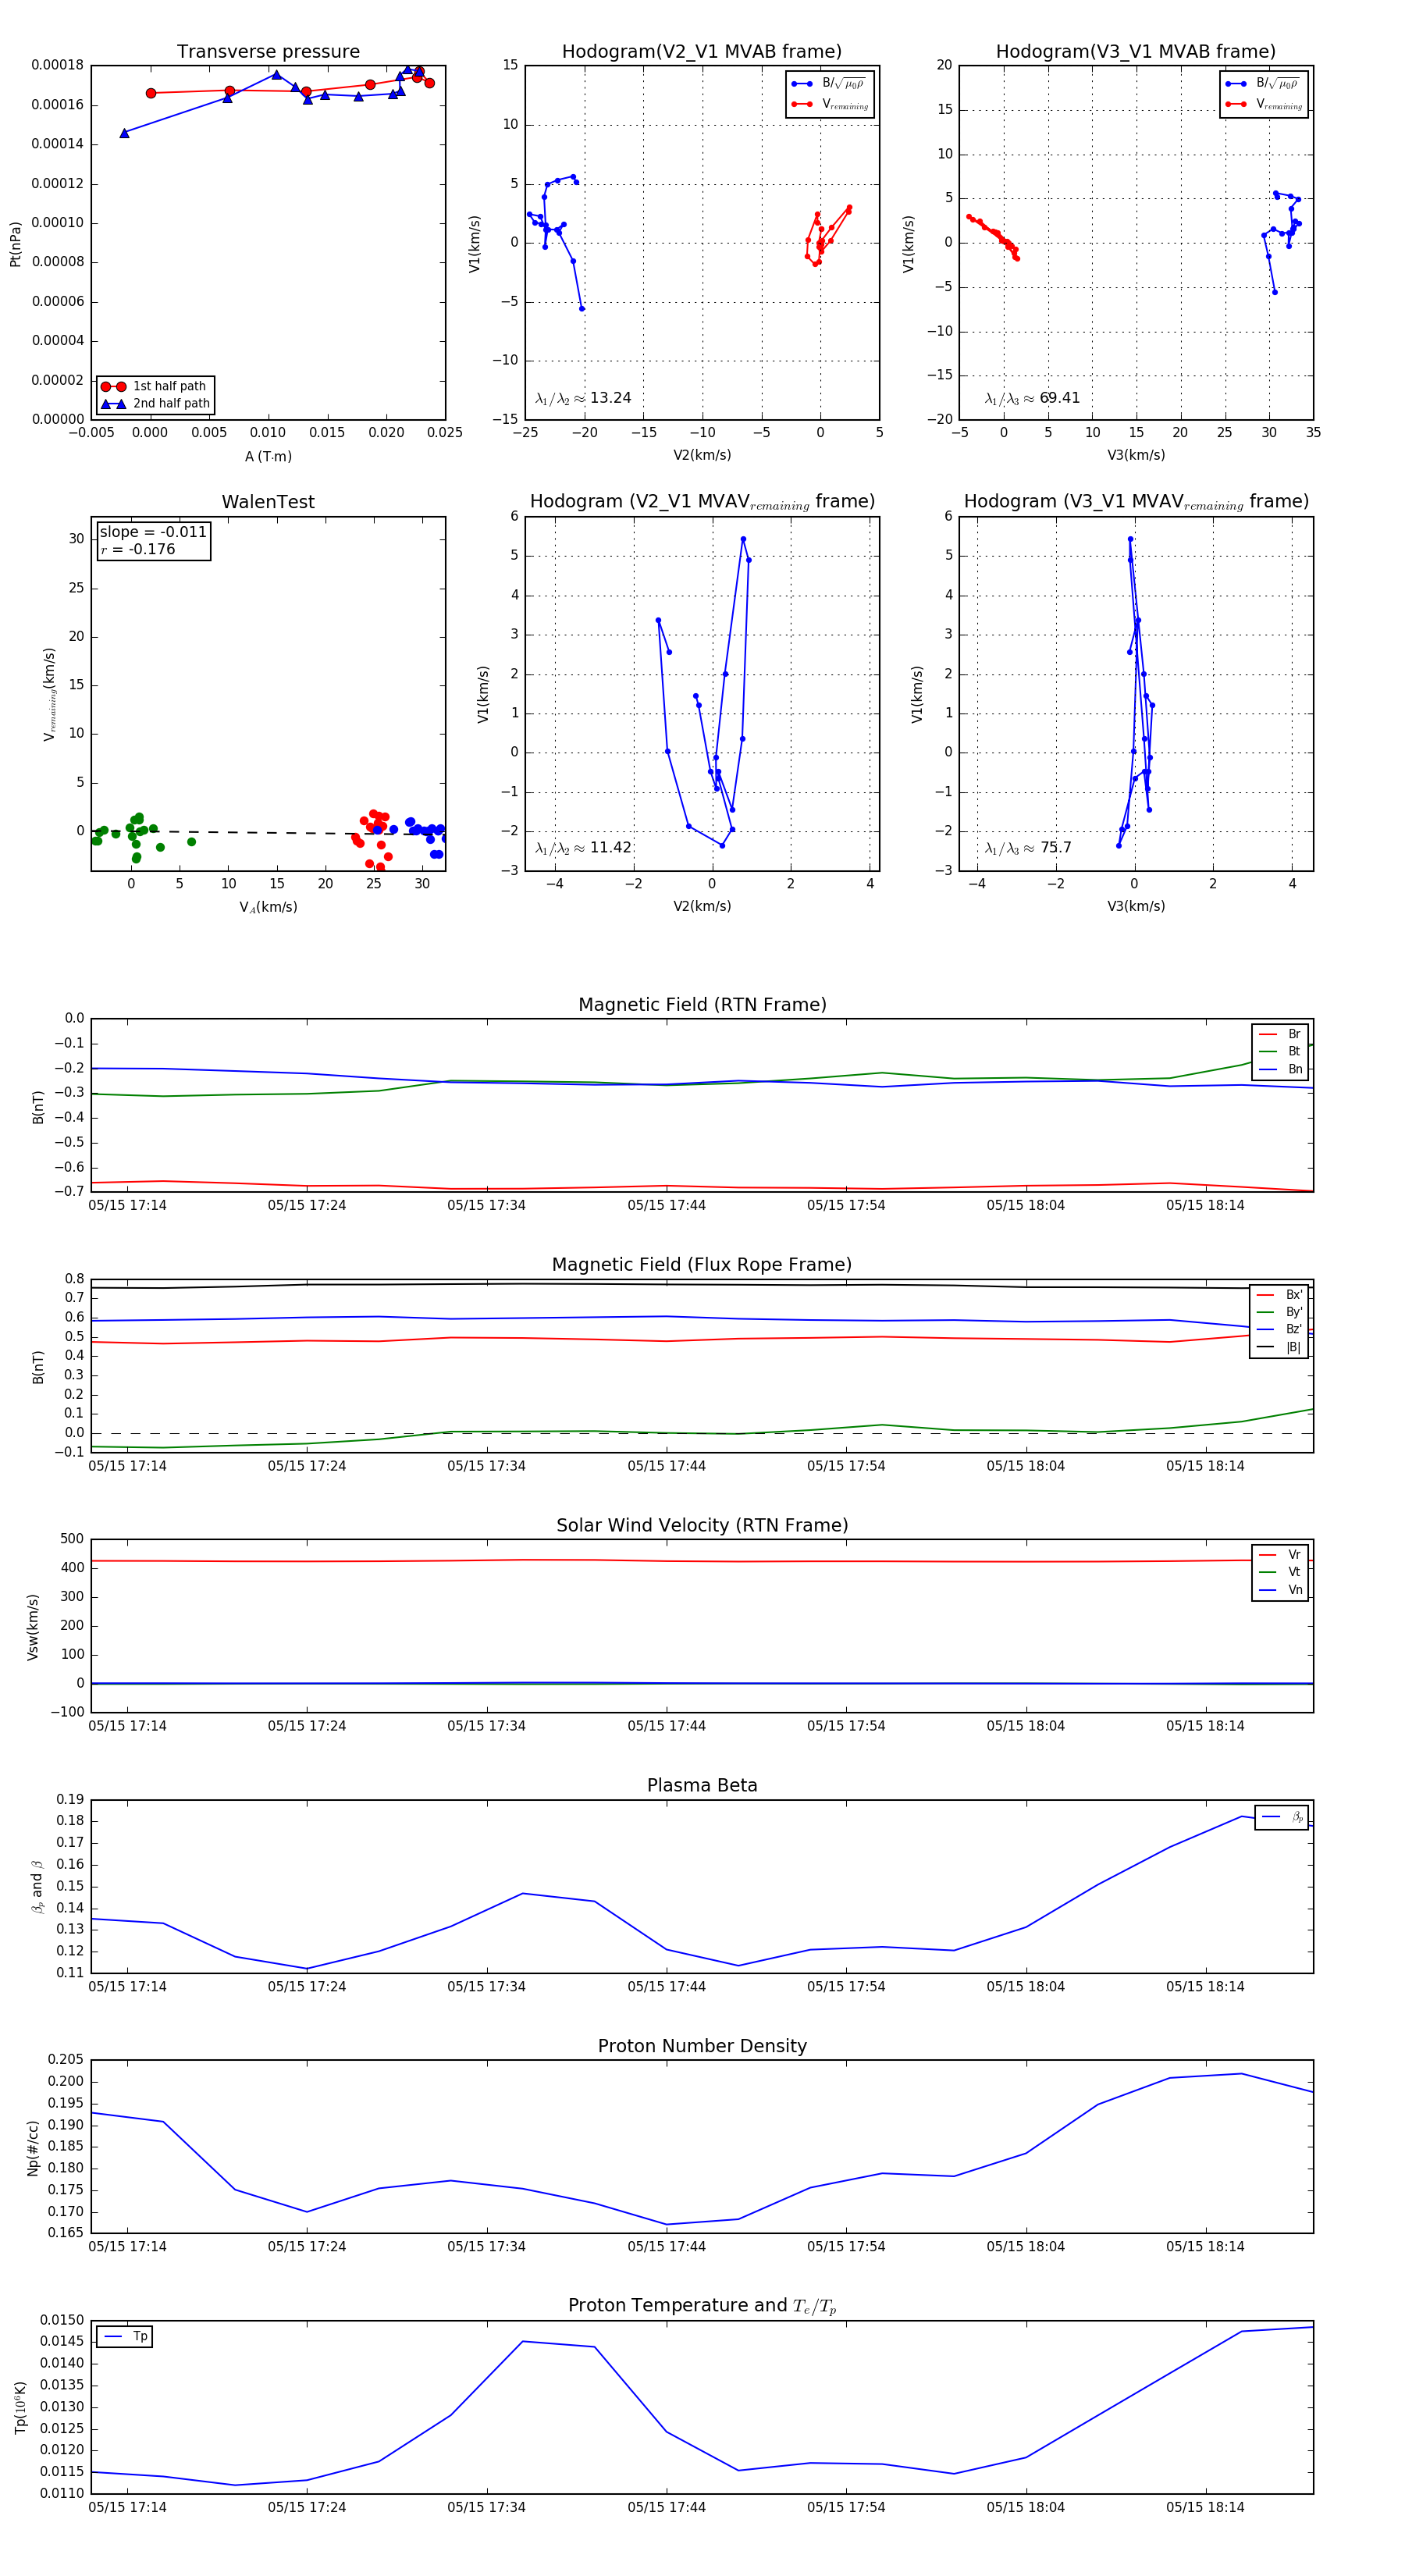Click the λ1/λ2 ≈ 13.24 annotation
Viewport: 1405px width, 2576px height.
click(x=583, y=398)
